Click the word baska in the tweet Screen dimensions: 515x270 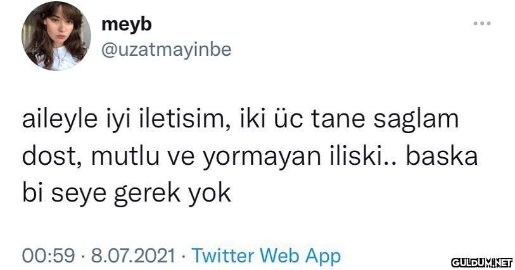point(442,156)
